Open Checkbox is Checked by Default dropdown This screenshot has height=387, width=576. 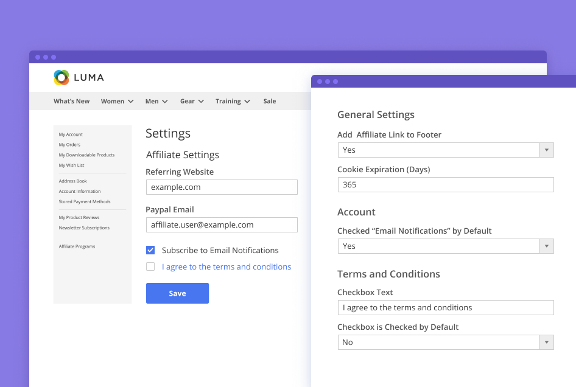click(x=445, y=343)
